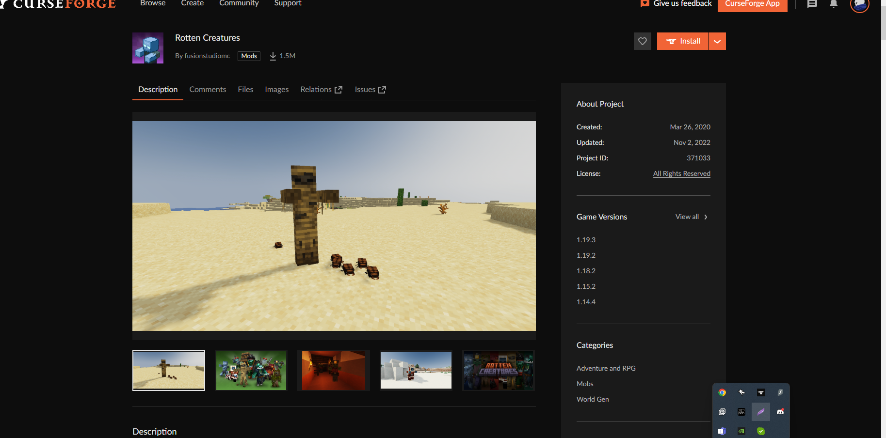Open the Relations external tab

[x=321, y=90]
